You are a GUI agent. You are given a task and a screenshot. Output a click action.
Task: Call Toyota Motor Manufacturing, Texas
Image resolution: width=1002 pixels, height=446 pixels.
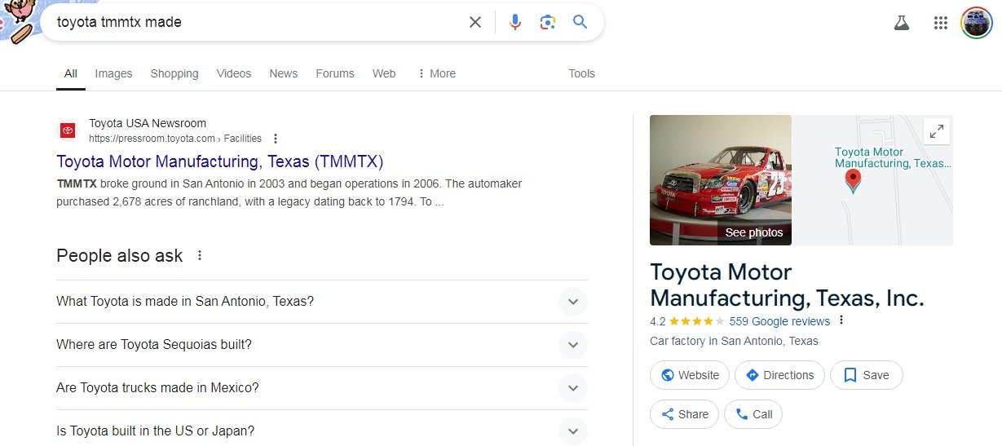(x=753, y=414)
